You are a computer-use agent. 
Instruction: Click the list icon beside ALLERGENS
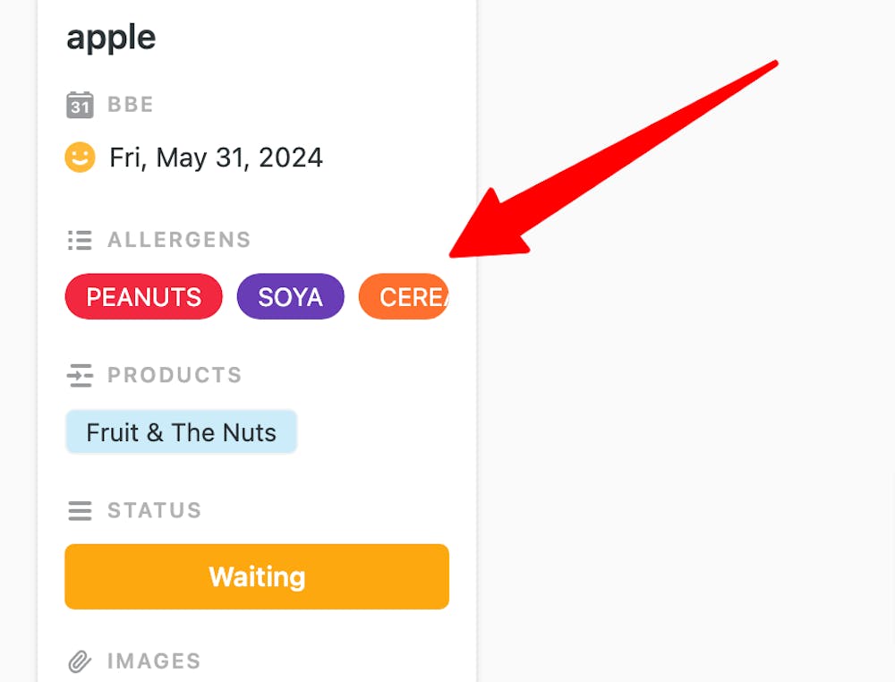79,239
